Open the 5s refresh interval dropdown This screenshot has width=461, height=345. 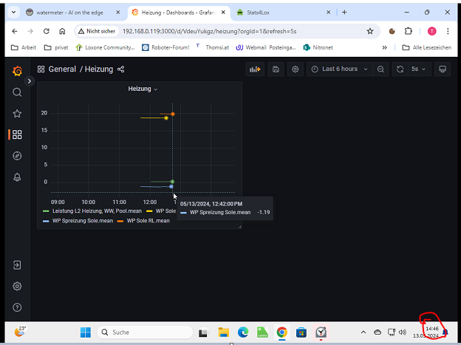[x=420, y=69]
